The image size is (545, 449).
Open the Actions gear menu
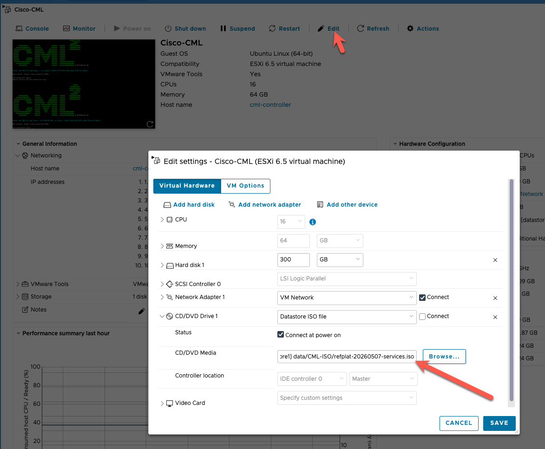tap(423, 28)
